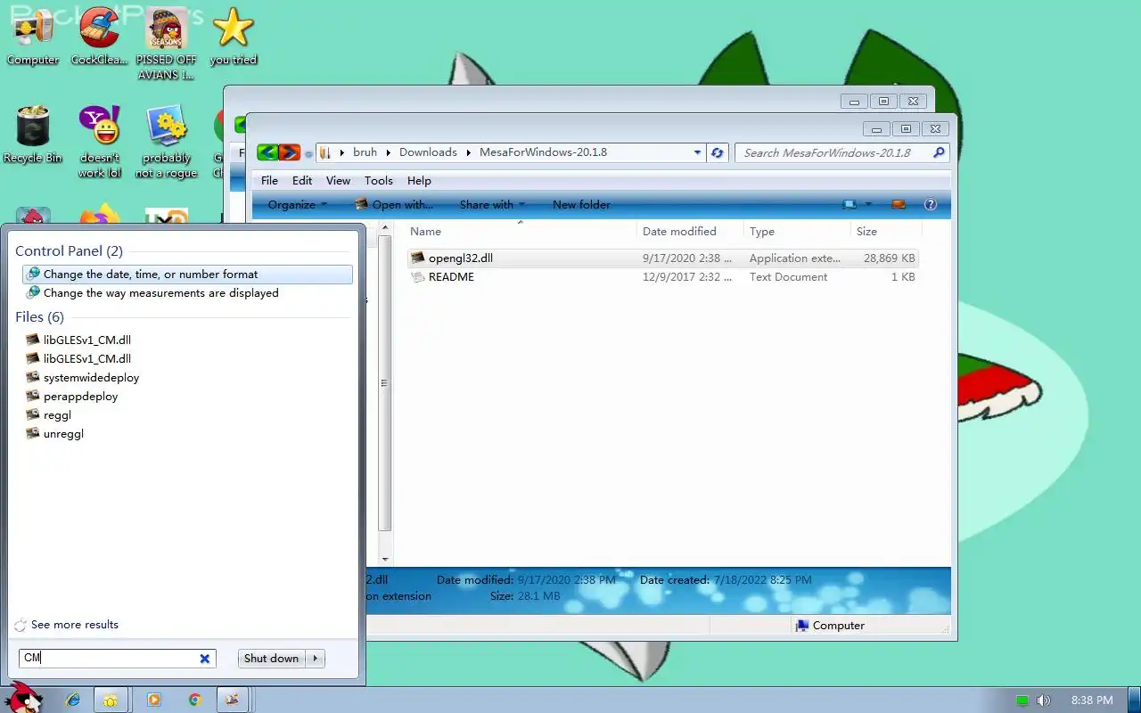Open the systemwidedeploy search result
Screen dimensions: 1141x713
(91, 377)
